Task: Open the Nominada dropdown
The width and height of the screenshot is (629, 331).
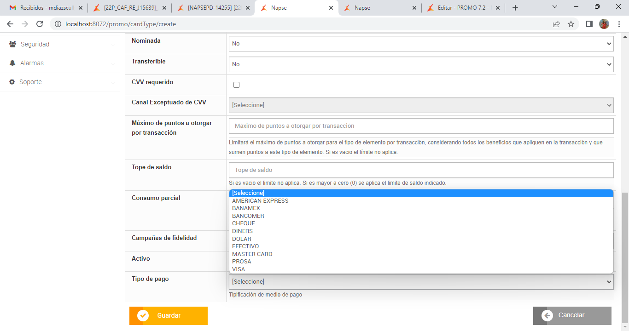Action: pos(421,44)
